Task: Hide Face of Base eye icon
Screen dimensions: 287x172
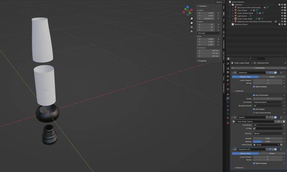Action: point(282,10)
